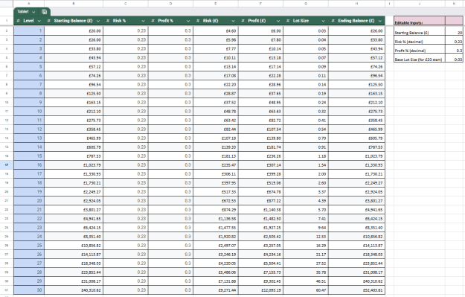Click the type icon beside Ending Balance (£) header
Screen dimensions: 465x297
333,21
